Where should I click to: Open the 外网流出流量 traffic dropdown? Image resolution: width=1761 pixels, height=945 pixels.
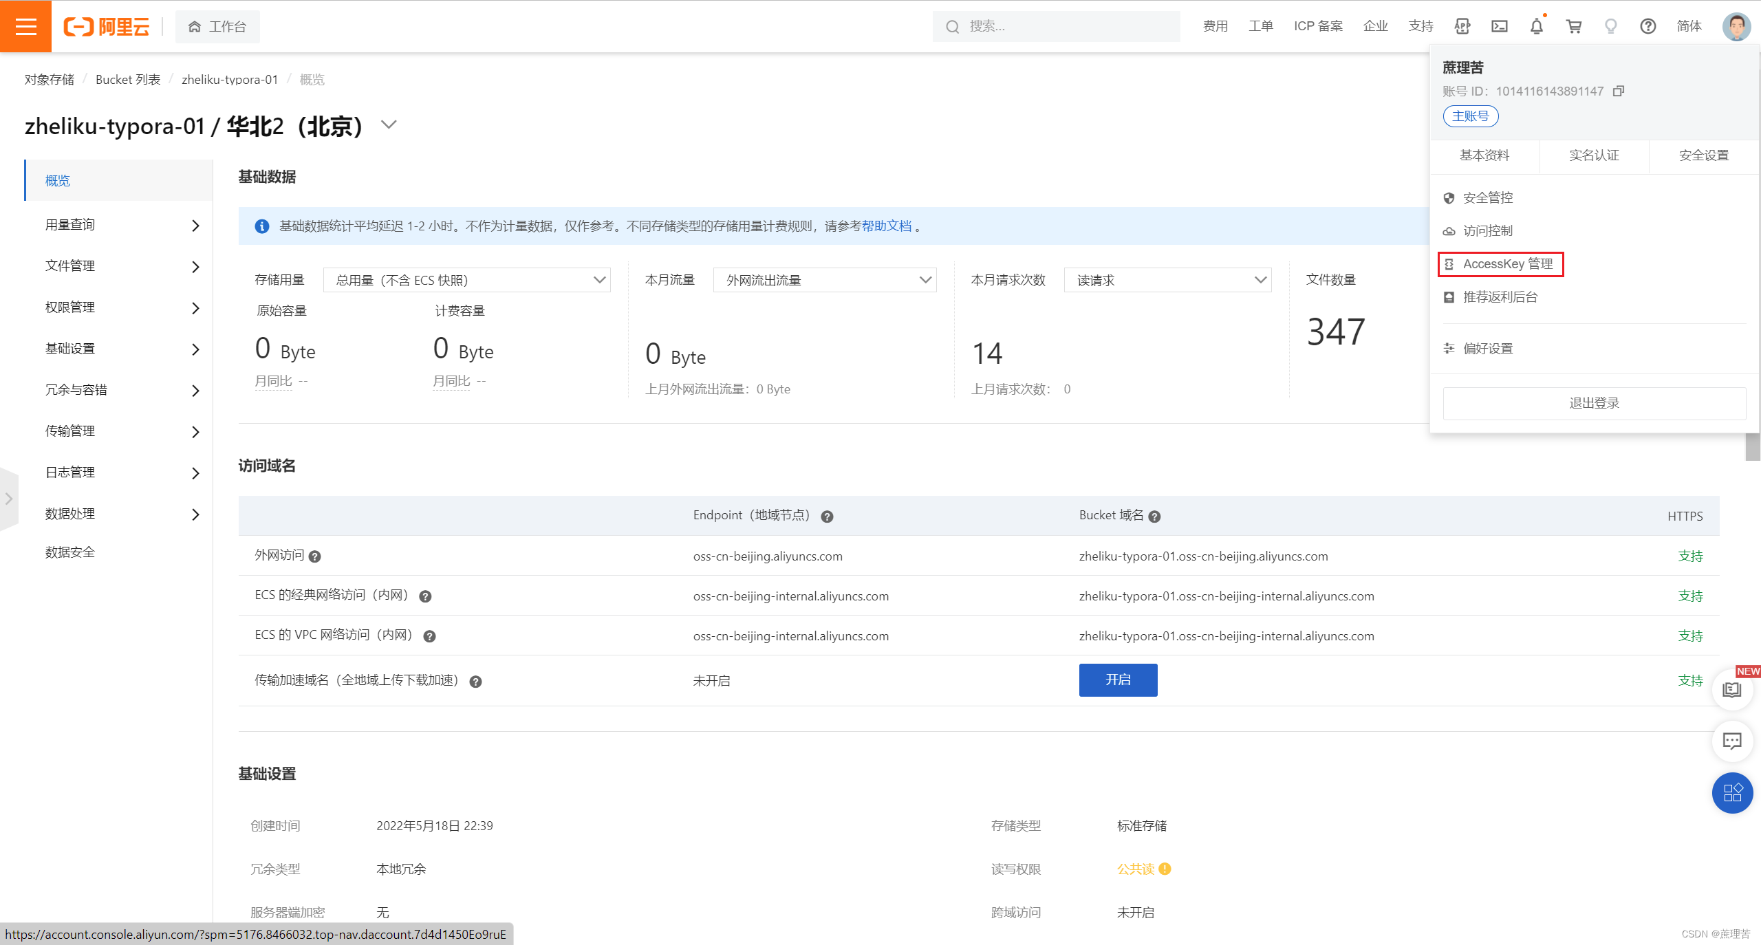(825, 280)
